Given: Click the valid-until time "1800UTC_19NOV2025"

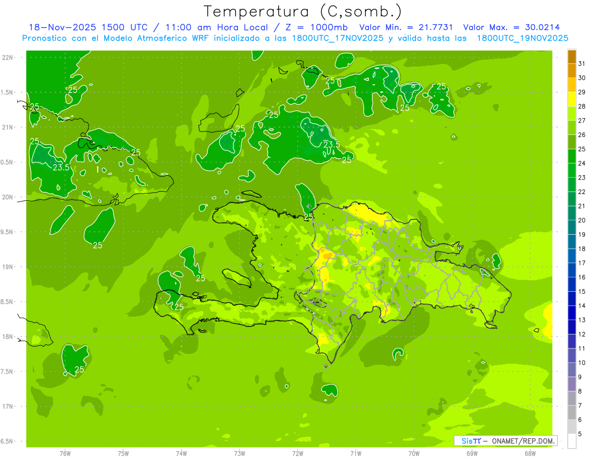Looking at the screenshot, I should tap(522, 38).
